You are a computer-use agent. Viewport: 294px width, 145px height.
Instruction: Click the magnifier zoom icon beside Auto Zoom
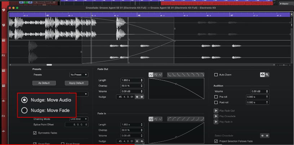tap(267, 75)
